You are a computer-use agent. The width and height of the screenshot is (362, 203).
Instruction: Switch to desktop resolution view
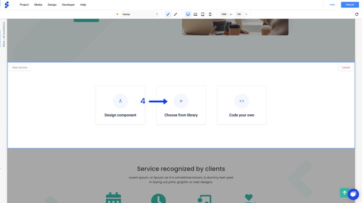pos(188,14)
